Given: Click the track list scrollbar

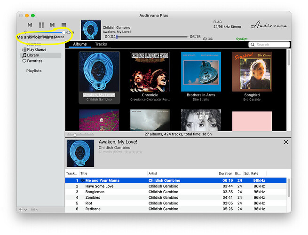Looking at the screenshot, I should tap(289, 188).
